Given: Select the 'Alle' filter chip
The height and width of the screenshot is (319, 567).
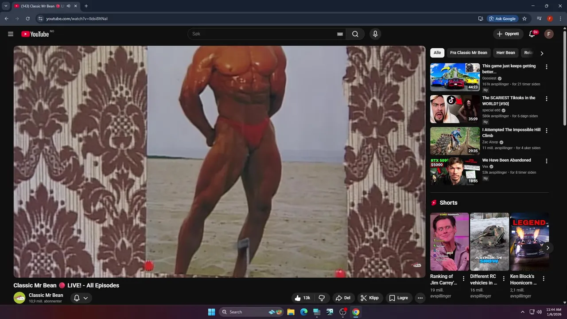Looking at the screenshot, I should coord(437,53).
